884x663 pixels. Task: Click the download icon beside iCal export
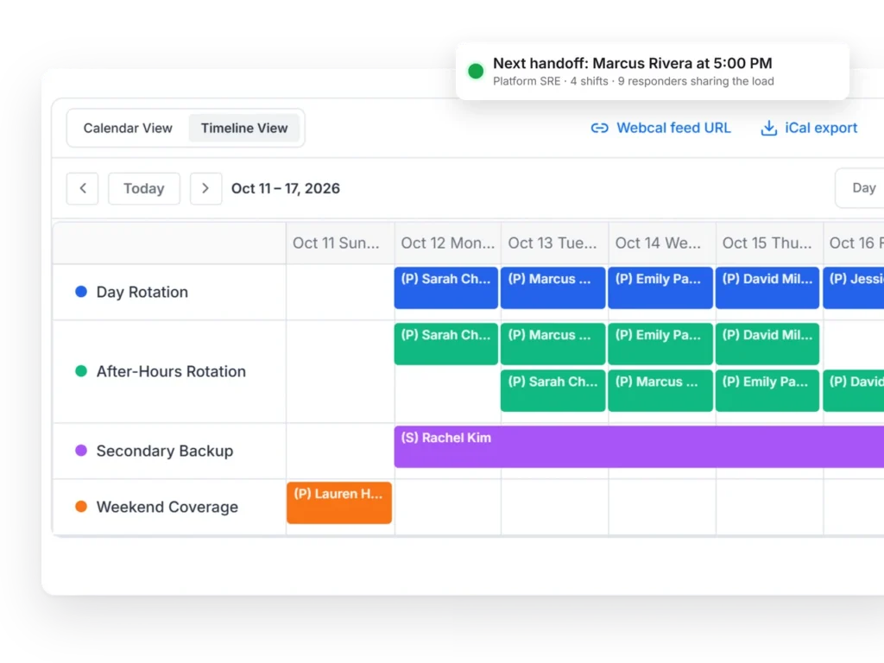(x=768, y=128)
